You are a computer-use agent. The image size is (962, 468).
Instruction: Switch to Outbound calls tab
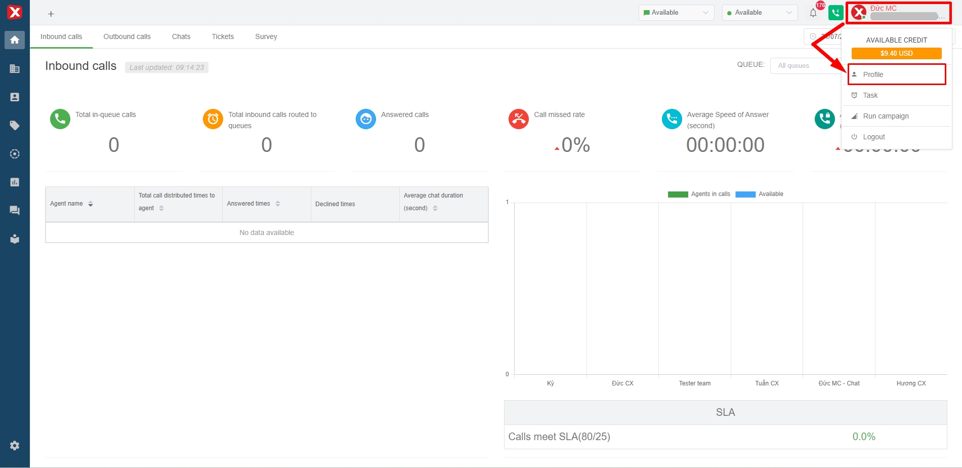tap(127, 36)
